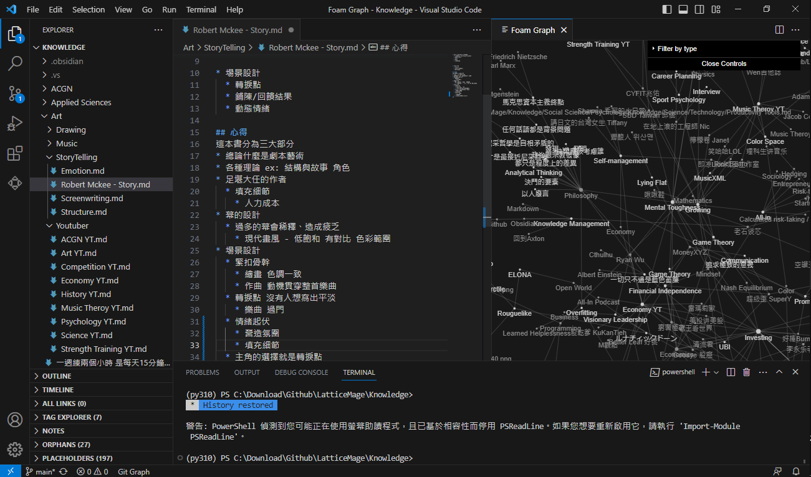
Task: Toggle the primary side bar
Action: click(x=668, y=9)
